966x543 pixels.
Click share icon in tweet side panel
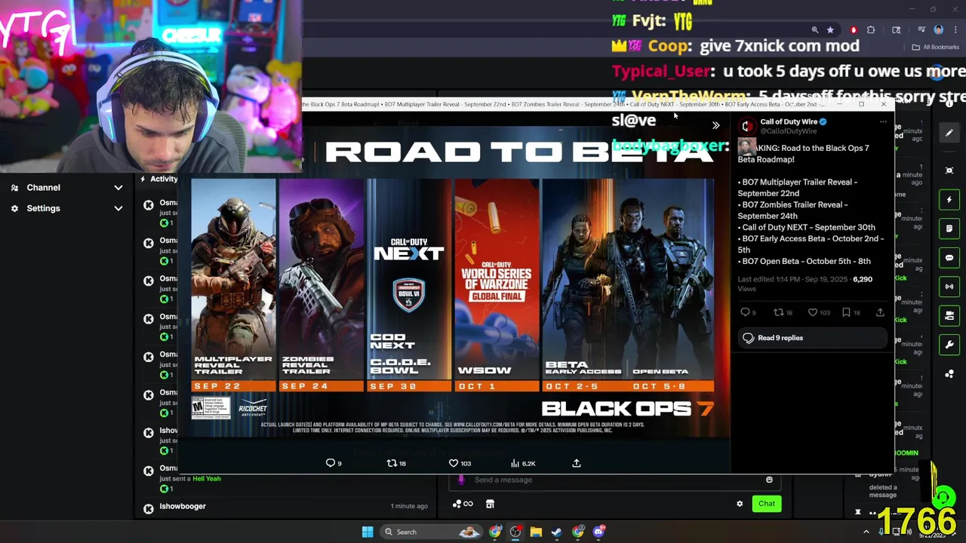(880, 312)
